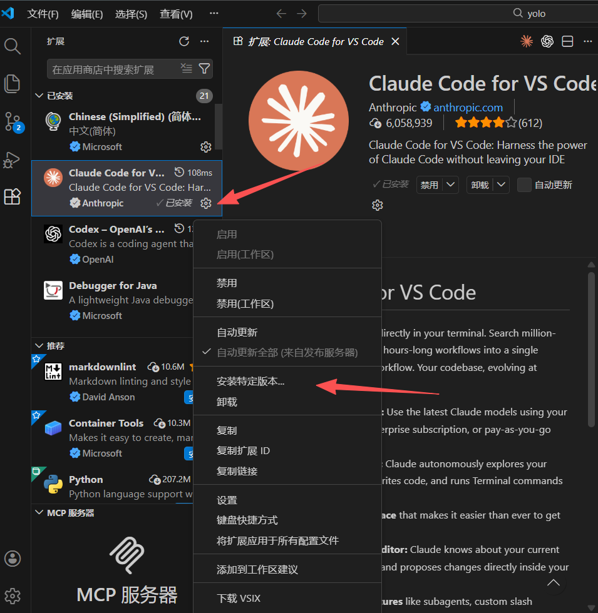This screenshot has height=613, width=598.
Task: Open the anthropic.com publisher link
Action: point(468,107)
